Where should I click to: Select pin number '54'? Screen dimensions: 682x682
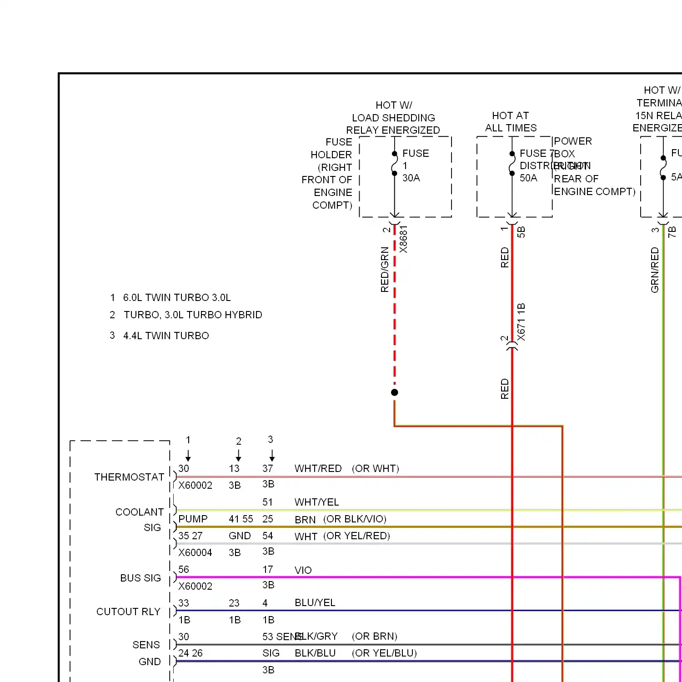[x=268, y=536]
